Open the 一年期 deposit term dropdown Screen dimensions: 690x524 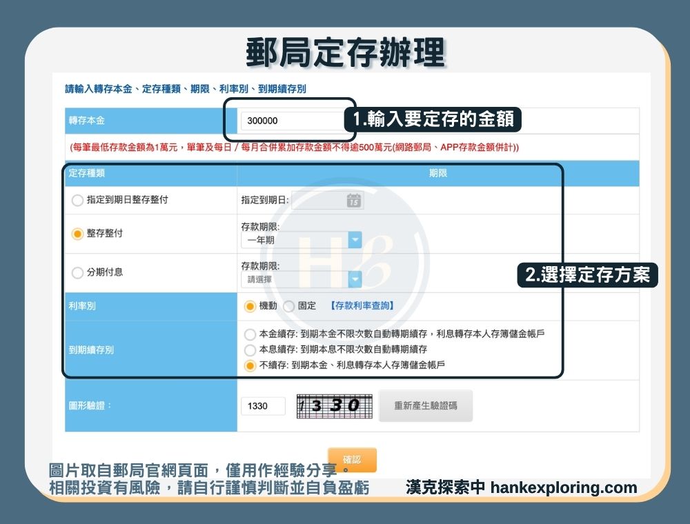[x=302, y=240]
